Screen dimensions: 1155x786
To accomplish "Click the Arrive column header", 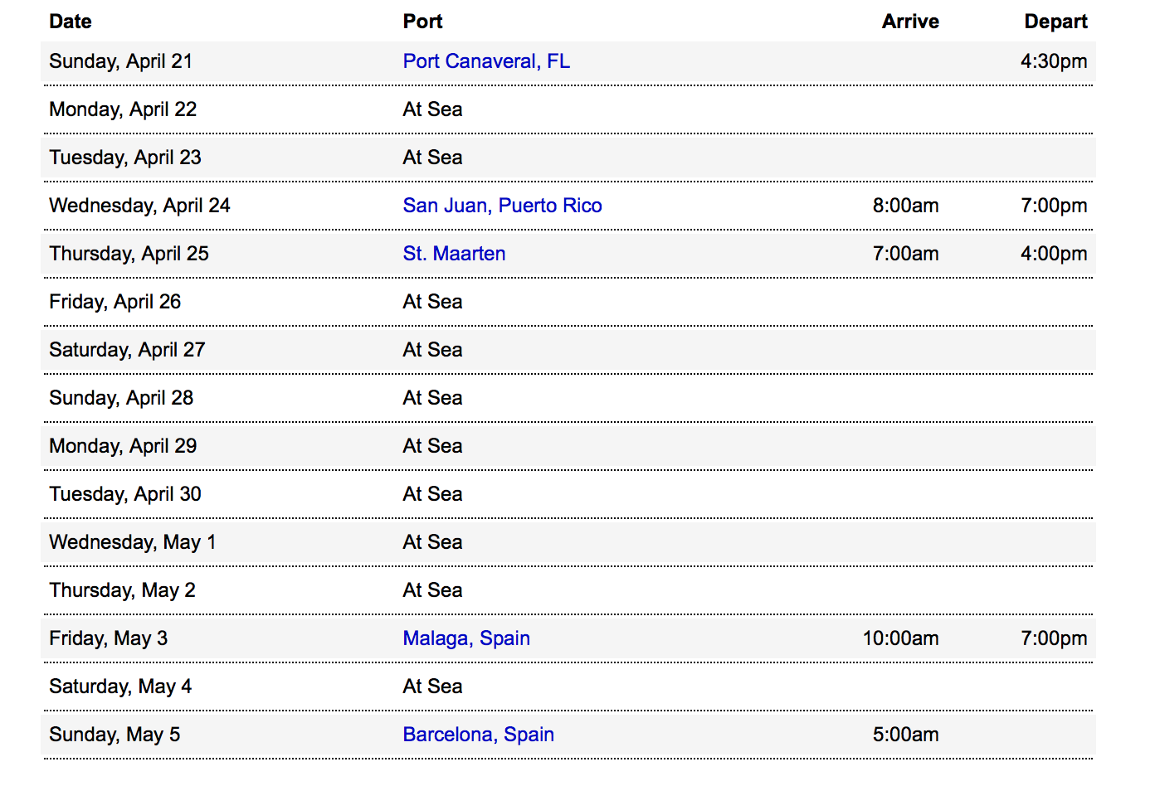I will [x=910, y=22].
